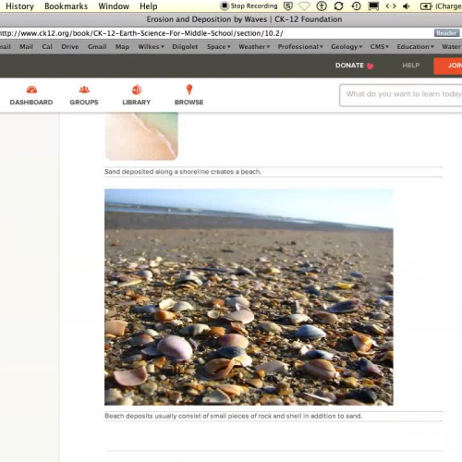Image resolution: width=462 pixels, height=462 pixels.
Task: Open the Groups icon
Action: [84, 90]
